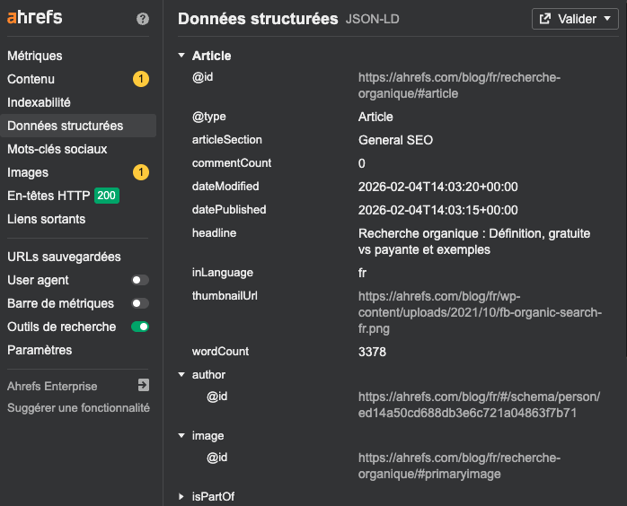Click the external link icon in Valider

pos(545,19)
